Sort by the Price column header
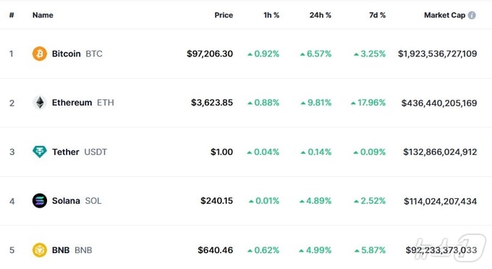This screenshot has width=492, height=269. pos(224,15)
